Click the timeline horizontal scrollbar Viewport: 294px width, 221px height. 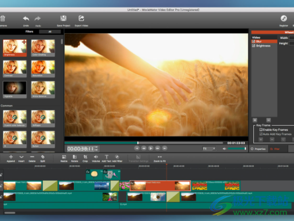pyautogui.click(x=10, y=213)
